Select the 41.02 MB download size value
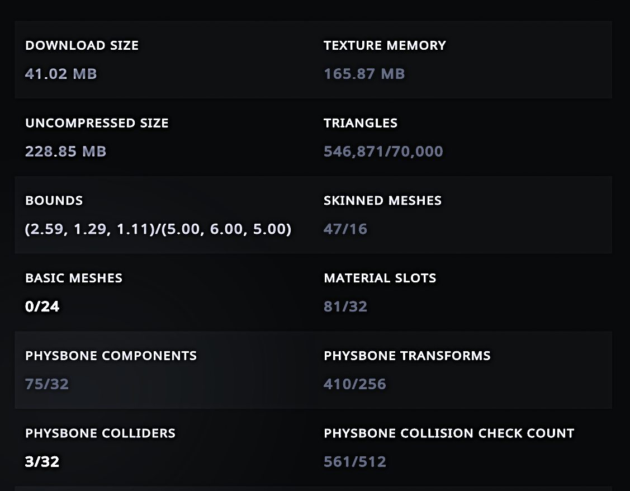630x491 pixels. click(x=61, y=74)
